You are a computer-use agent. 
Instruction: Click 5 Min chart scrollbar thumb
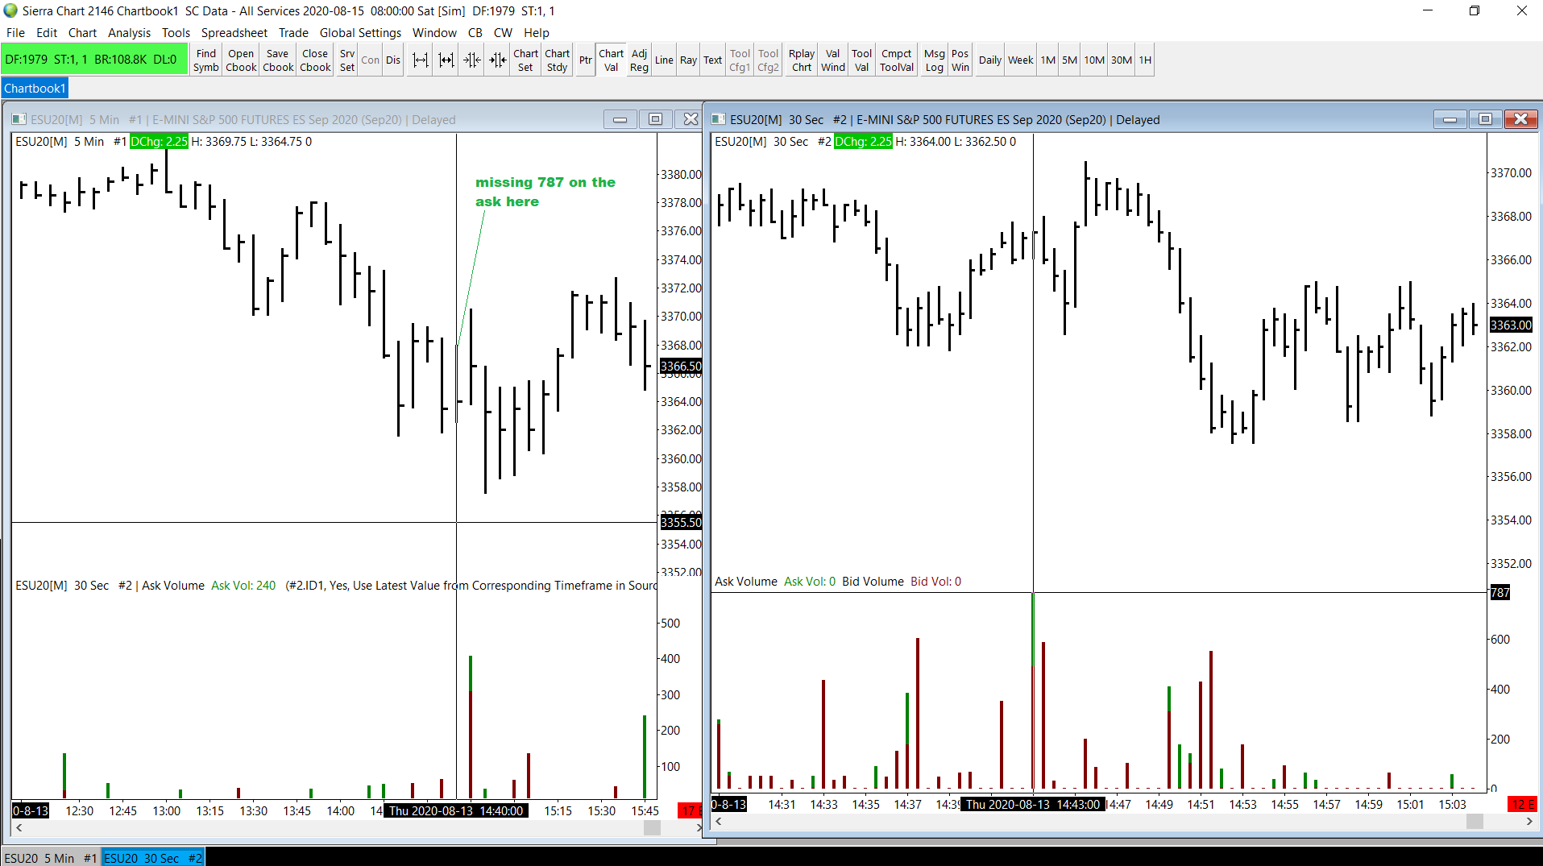[x=653, y=827]
